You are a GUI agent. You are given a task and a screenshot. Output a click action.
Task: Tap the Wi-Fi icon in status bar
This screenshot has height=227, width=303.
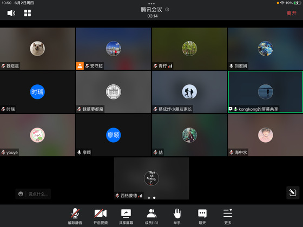point(282,3)
